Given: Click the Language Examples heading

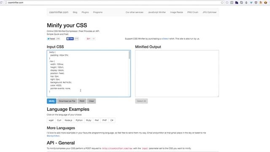Looking at the screenshot, I should (68, 109).
